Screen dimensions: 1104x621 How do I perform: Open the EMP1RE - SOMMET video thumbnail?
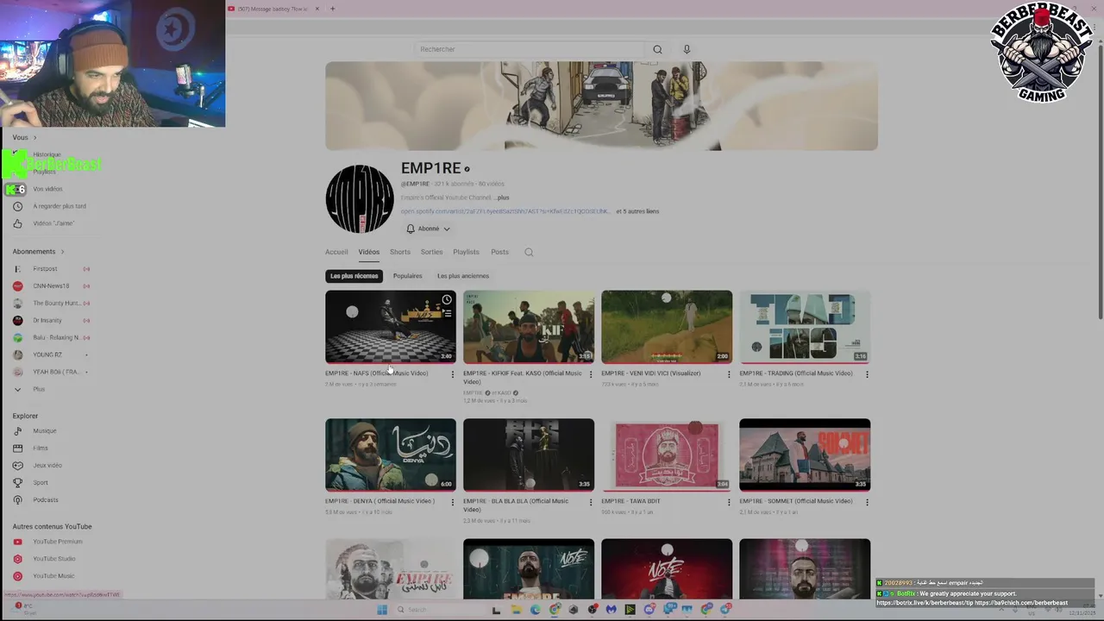click(805, 455)
